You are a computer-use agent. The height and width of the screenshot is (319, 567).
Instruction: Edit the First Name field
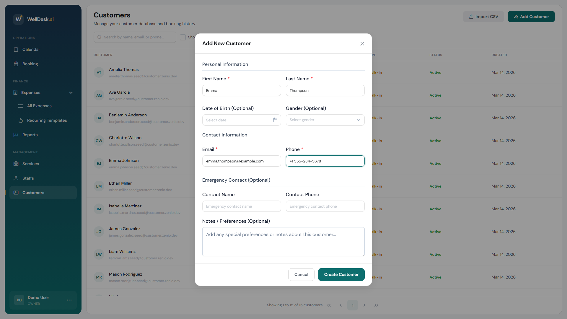coord(242,90)
